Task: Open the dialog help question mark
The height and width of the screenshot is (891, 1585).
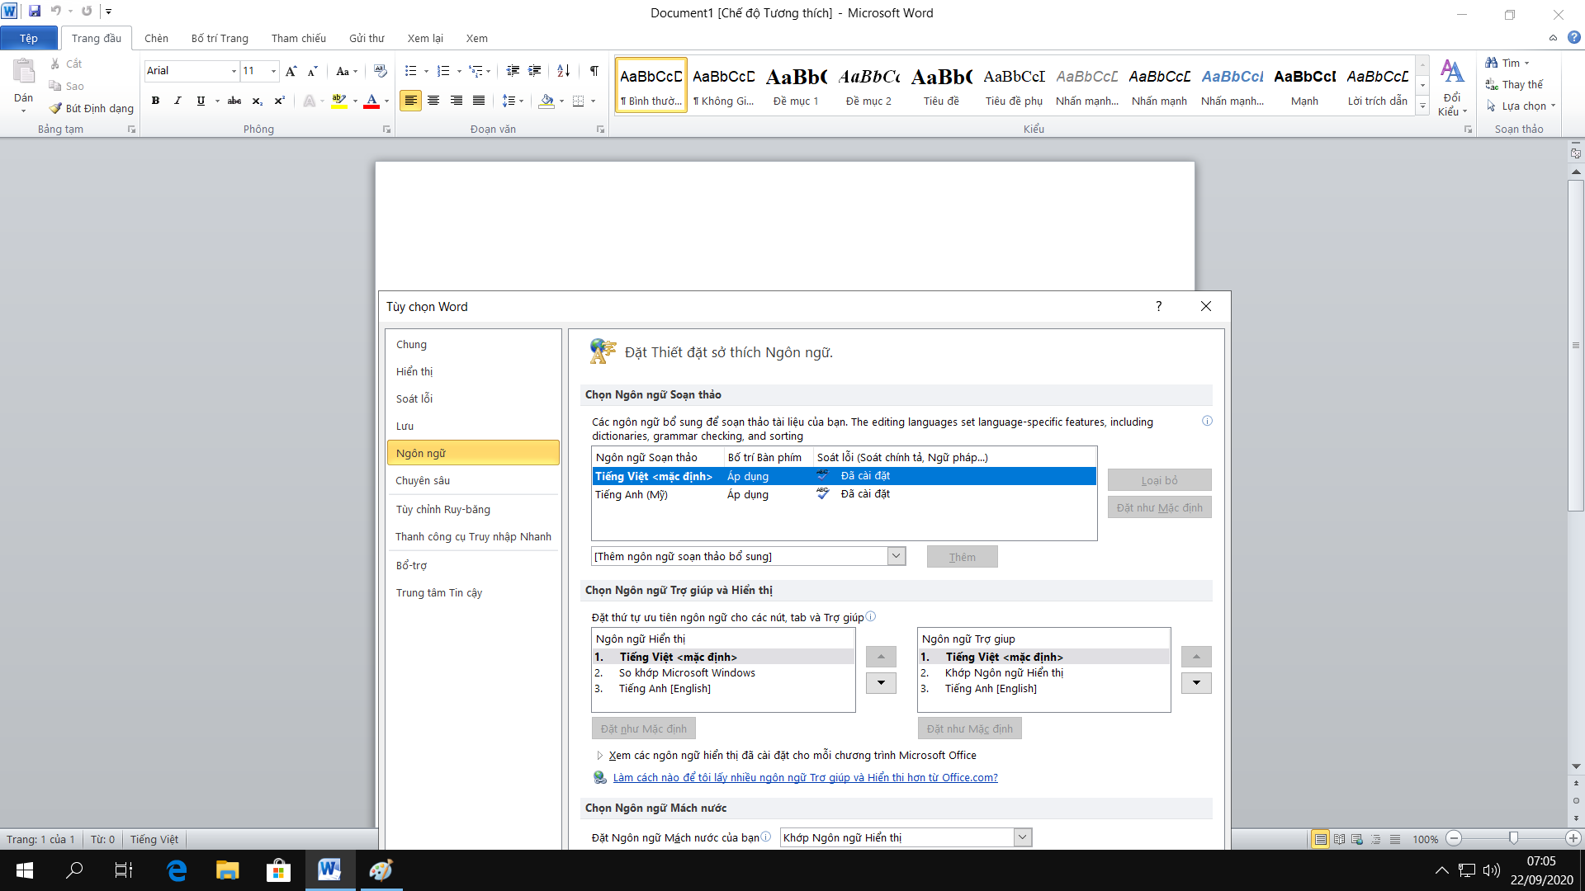Action: coord(1158,306)
